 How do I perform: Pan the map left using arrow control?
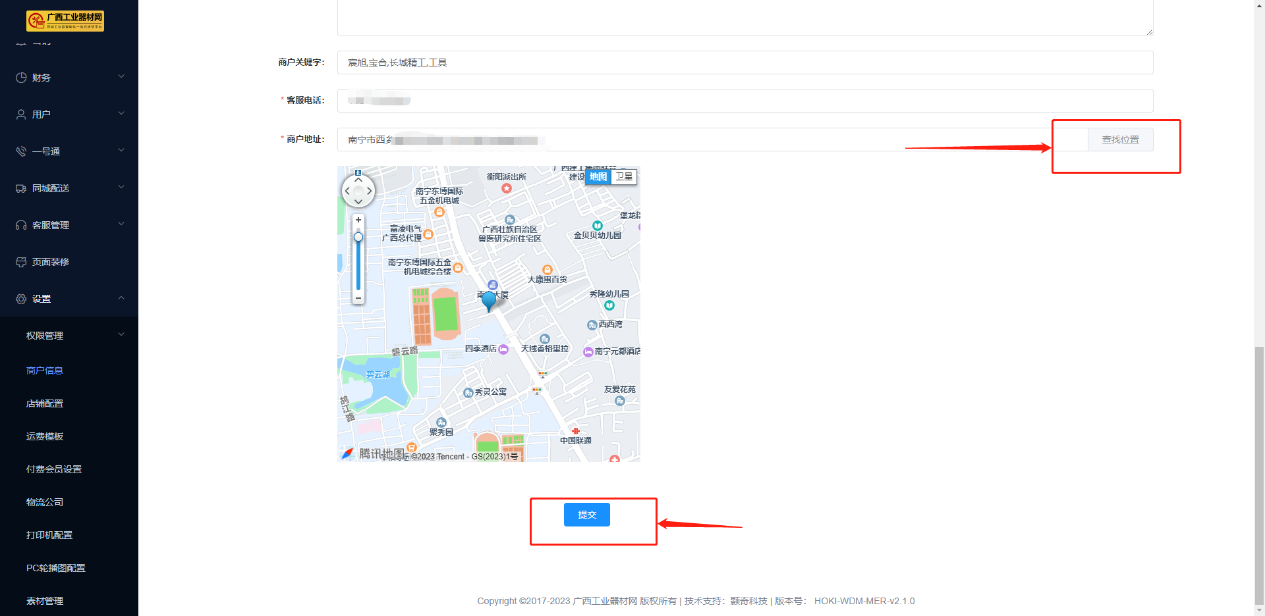click(347, 191)
